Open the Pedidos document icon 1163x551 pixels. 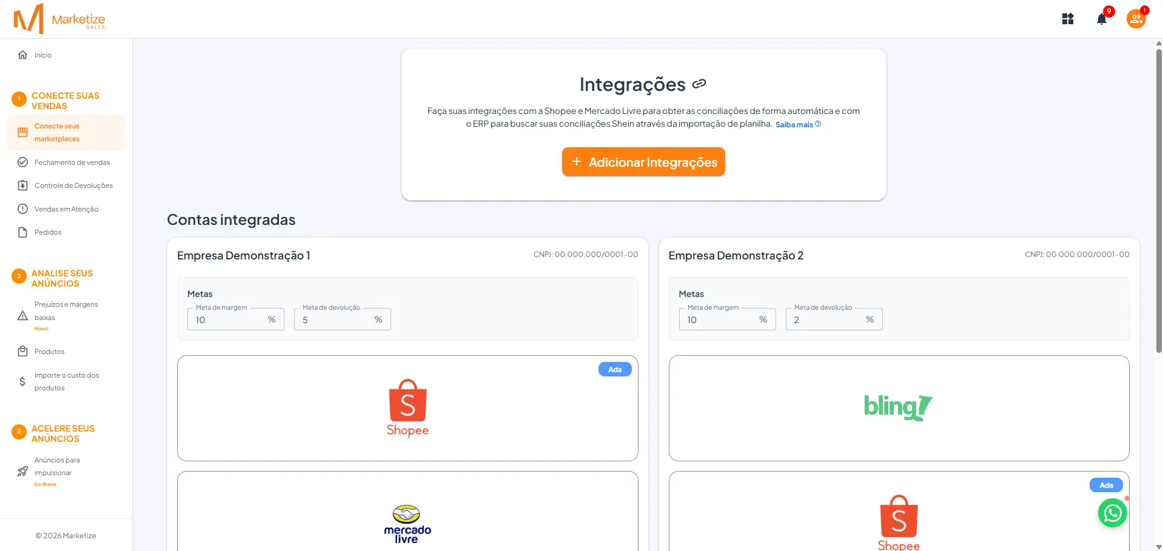point(22,232)
